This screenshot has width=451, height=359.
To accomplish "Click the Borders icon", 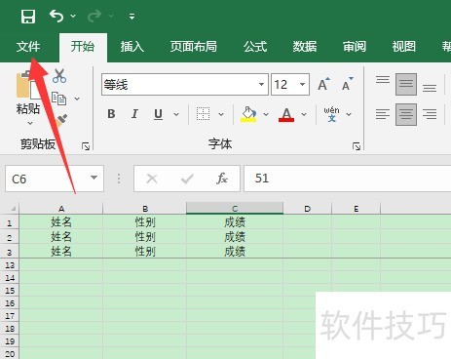I will (x=203, y=114).
